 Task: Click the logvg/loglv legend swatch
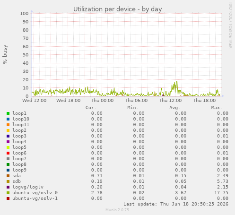(8, 187)
